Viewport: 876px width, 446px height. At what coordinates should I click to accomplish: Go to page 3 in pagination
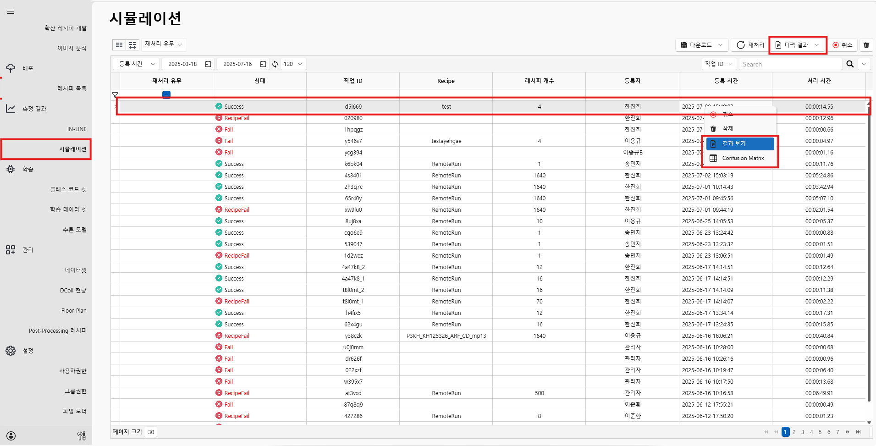coord(803,432)
